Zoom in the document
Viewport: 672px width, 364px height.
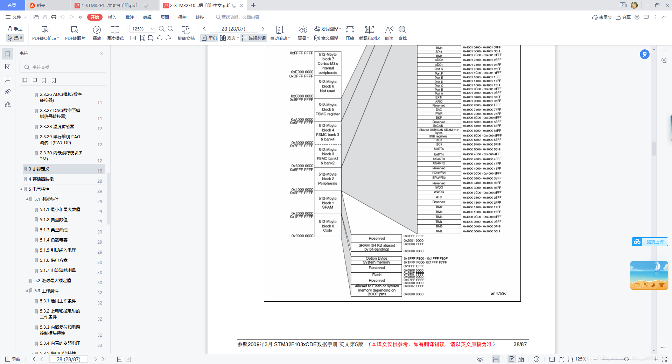pos(170,29)
